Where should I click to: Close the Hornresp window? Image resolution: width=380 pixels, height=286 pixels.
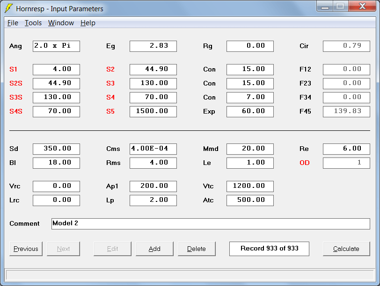click(x=362, y=7)
